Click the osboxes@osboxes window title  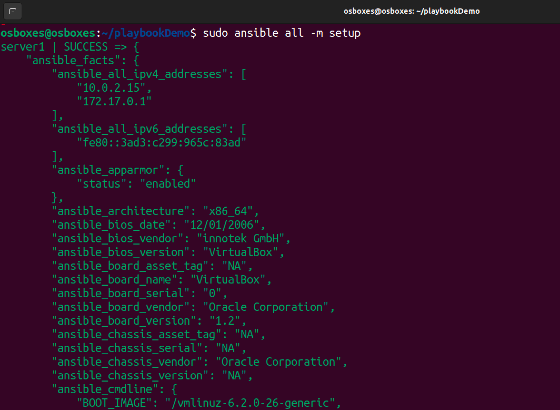[412, 11]
